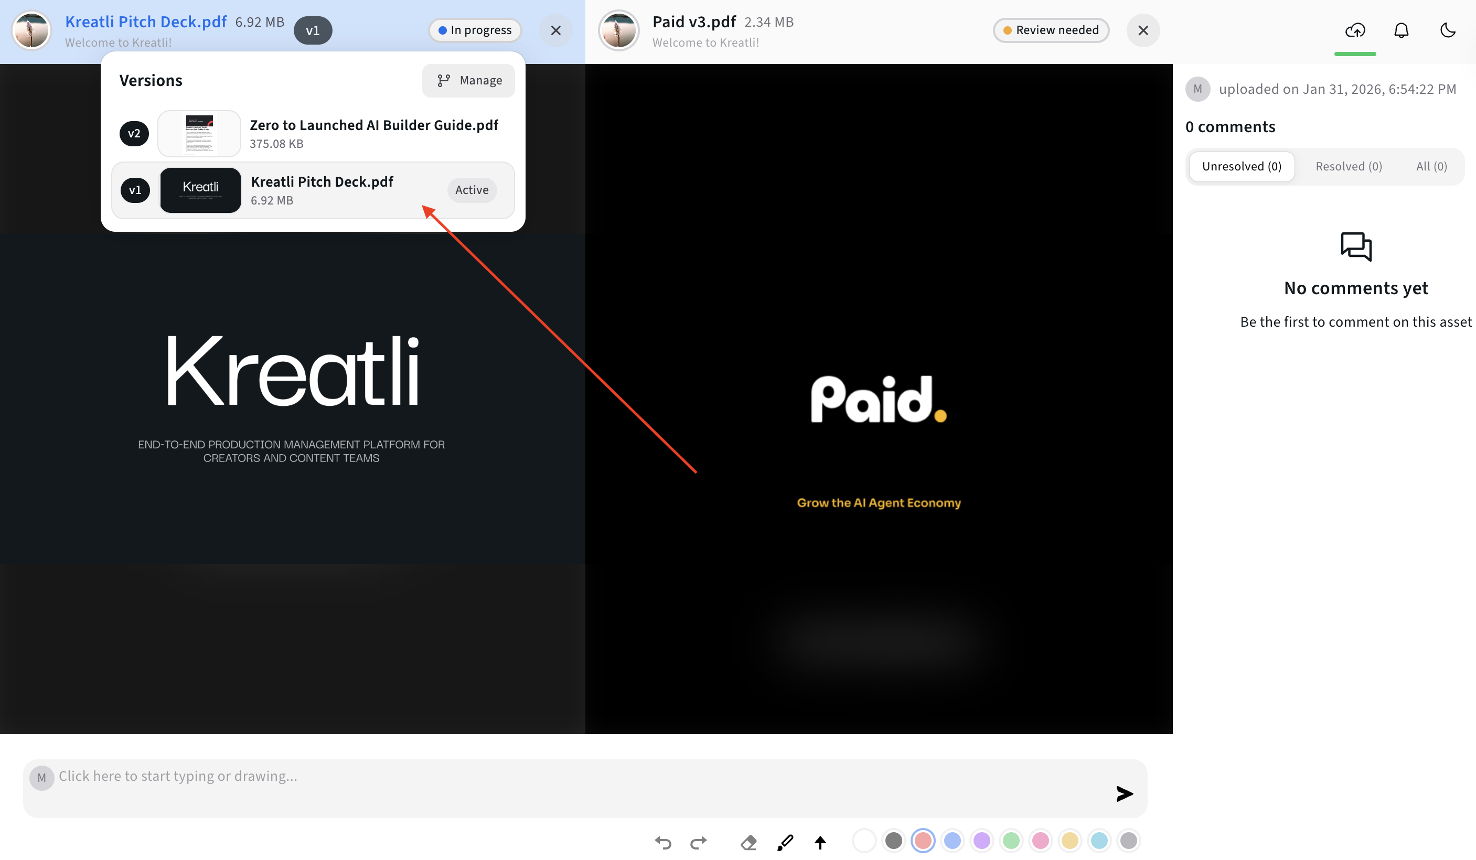Send comment with the arrow icon
1476x860 pixels.
click(x=1124, y=793)
